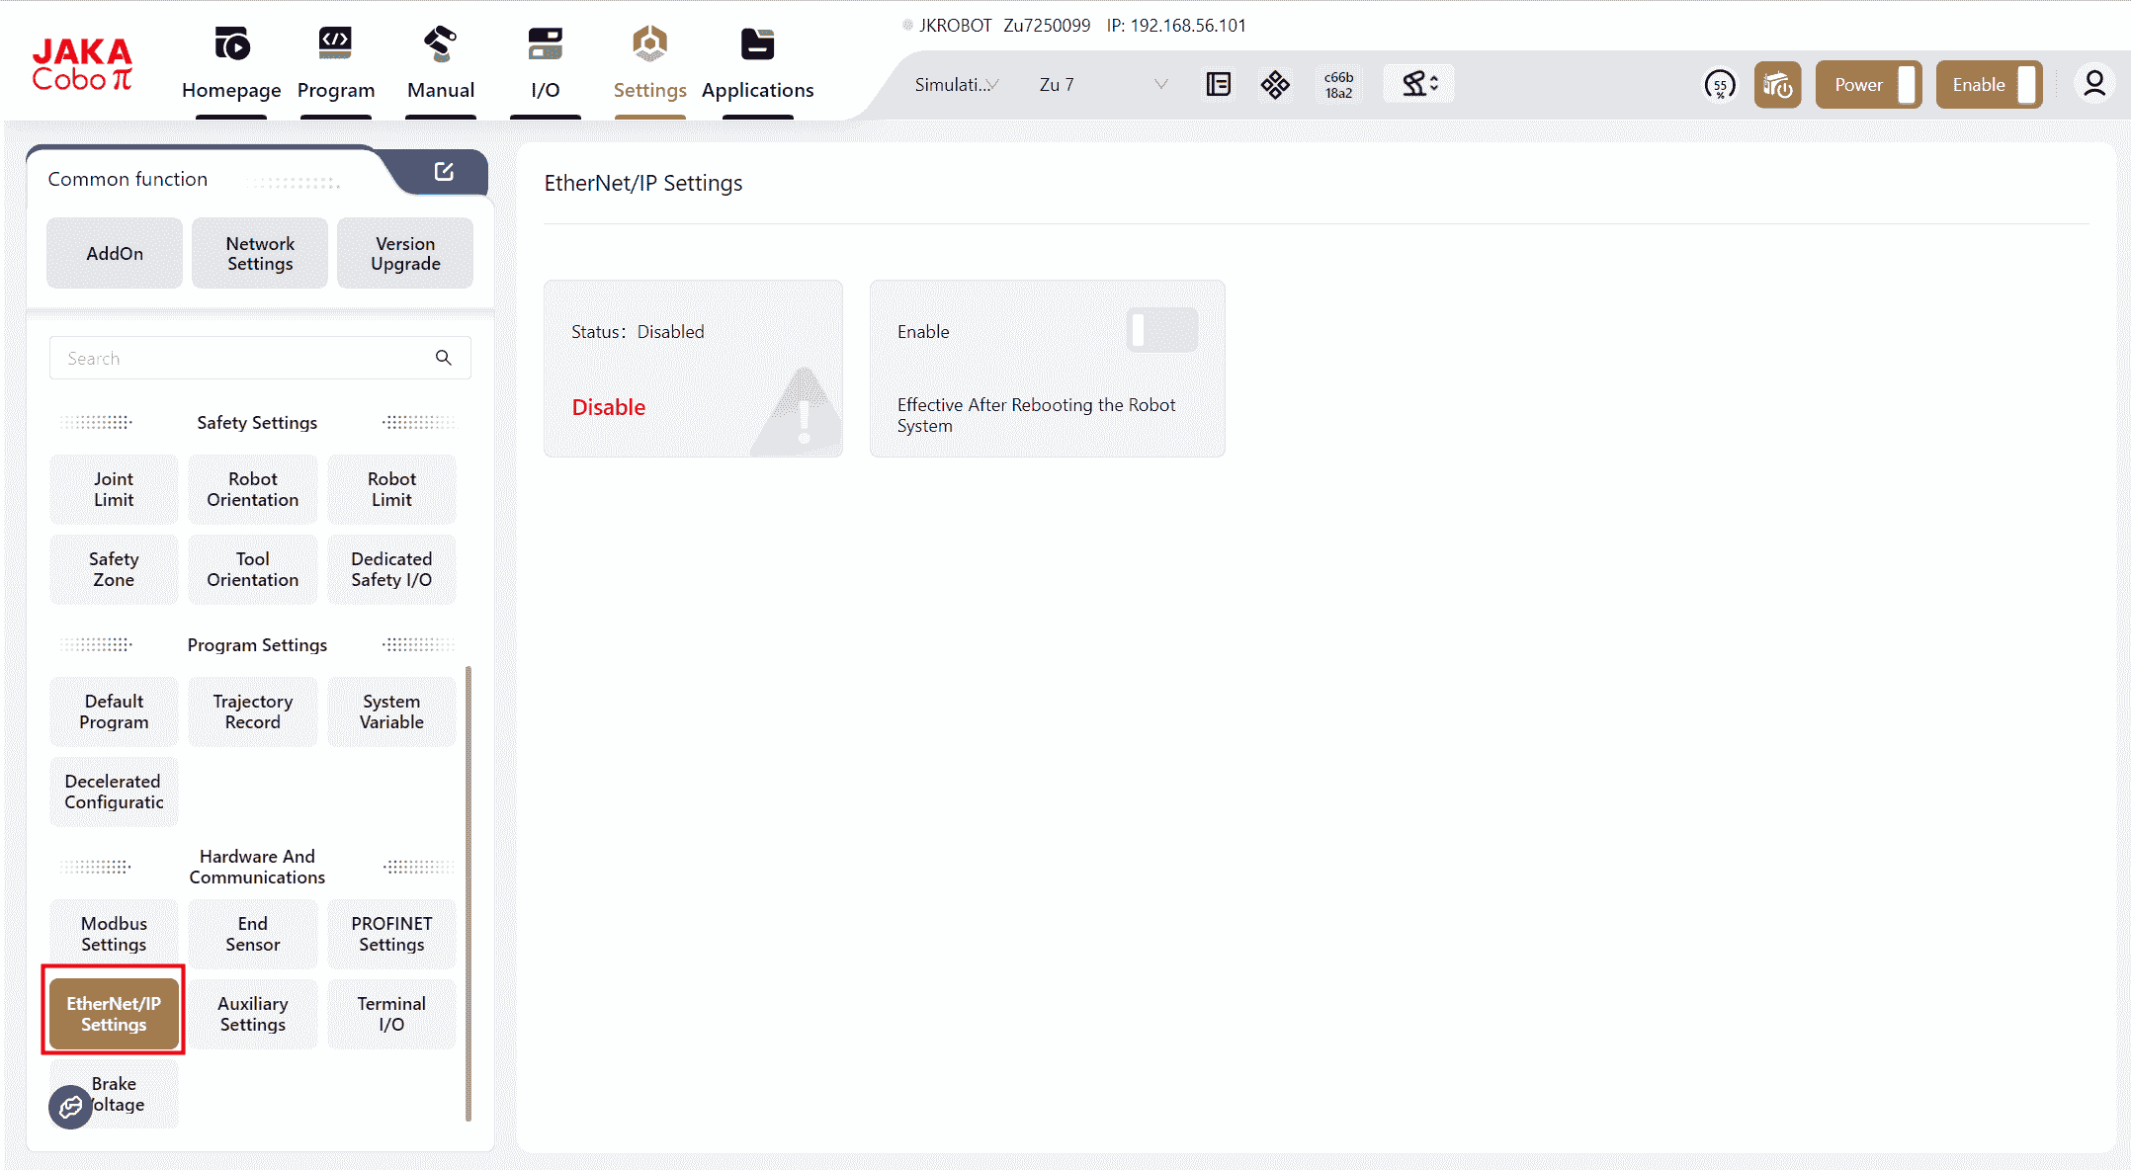The height and width of the screenshot is (1170, 2131).
Task: Open PROFINET Settings
Action: click(x=391, y=934)
